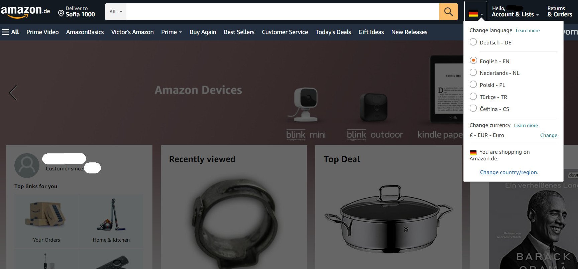The height and width of the screenshot is (269, 578).
Task: Select Türkçe - TR language option
Action: (x=488, y=97)
